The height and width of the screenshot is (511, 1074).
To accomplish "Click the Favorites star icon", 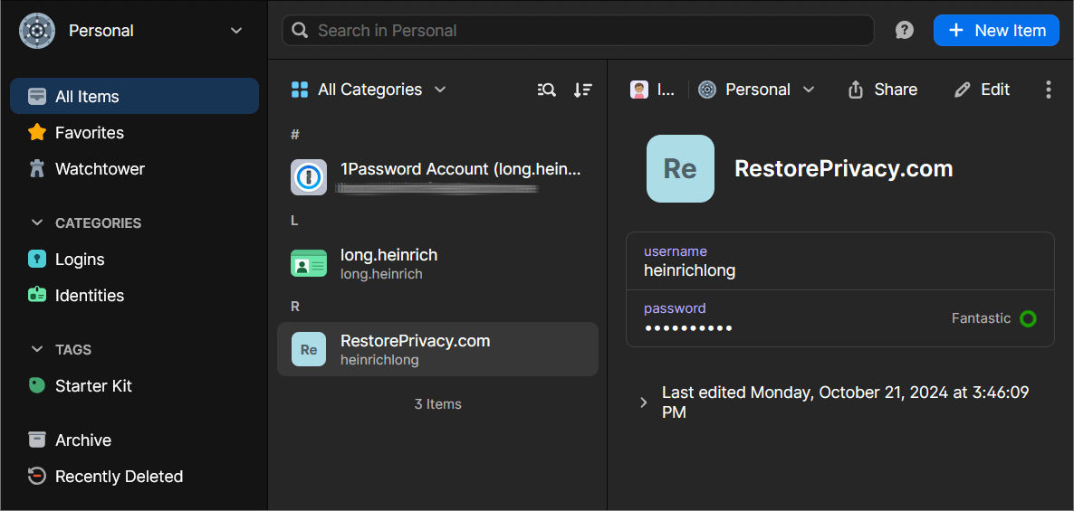I will (37, 132).
